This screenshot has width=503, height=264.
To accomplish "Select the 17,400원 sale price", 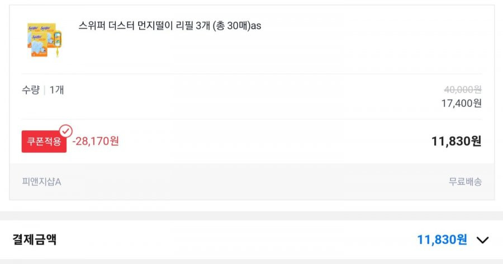I will (x=461, y=103).
